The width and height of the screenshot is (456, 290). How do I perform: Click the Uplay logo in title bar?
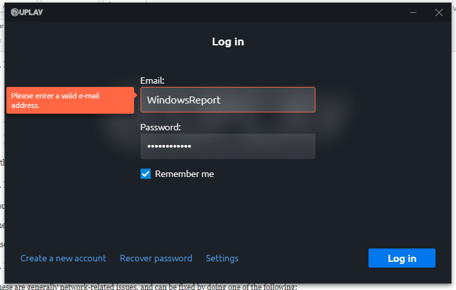coord(27,12)
